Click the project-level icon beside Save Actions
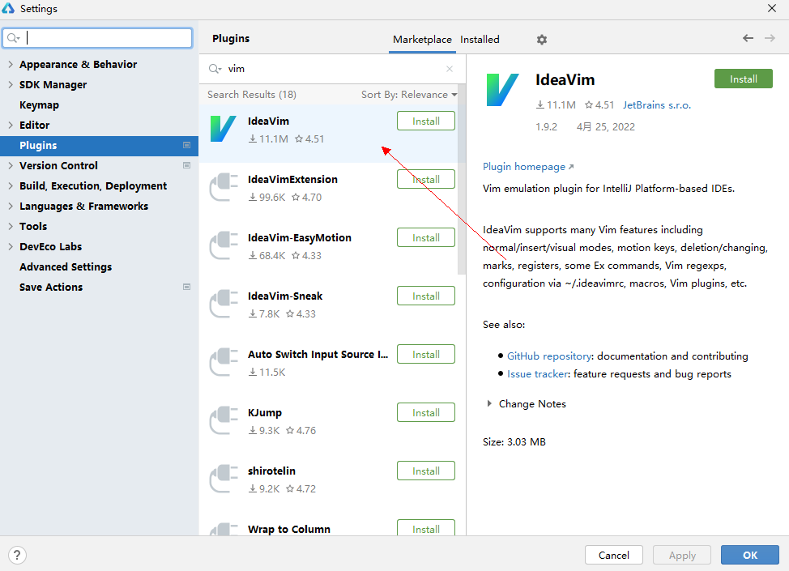The height and width of the screenshot is (571, 789). [186, 287]
